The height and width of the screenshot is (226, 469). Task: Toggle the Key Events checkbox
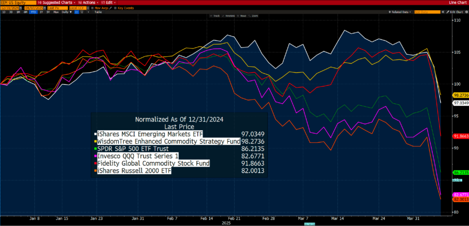pyautogui.click(x=115, y=8)
